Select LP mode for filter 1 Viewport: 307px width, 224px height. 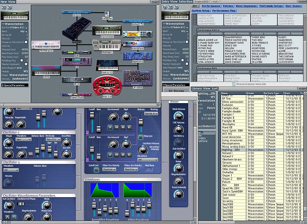110,127
